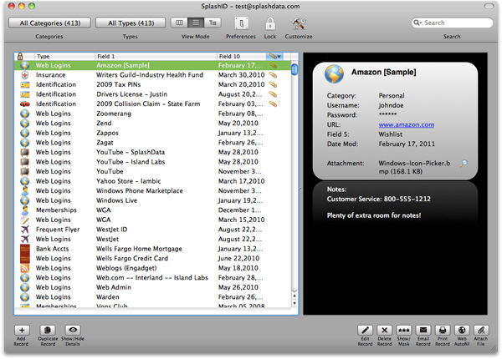Open the Customize tools icon
This screenshot has width=502, height=359.
coord(299,23)
